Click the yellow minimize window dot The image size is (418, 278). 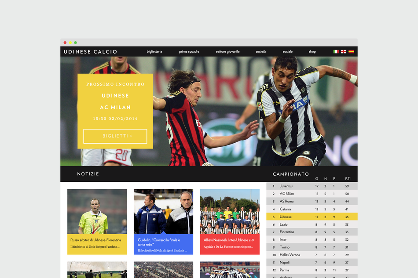[x=70, y=43]
